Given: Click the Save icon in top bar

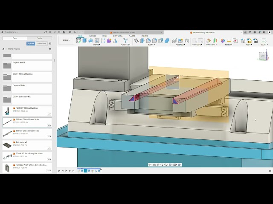Looking at the screenshot, I should [70, 32].
